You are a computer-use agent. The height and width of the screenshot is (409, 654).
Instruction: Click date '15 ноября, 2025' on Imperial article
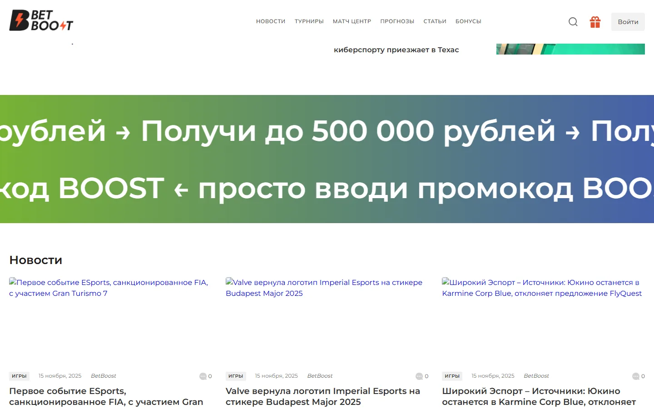(x=276, y=376)
